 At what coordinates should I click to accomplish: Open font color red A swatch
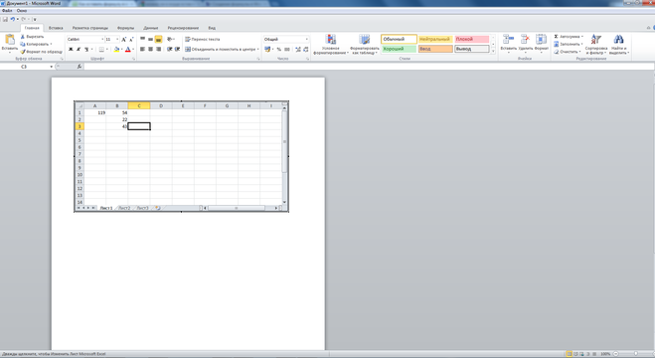tap(128, 50)
